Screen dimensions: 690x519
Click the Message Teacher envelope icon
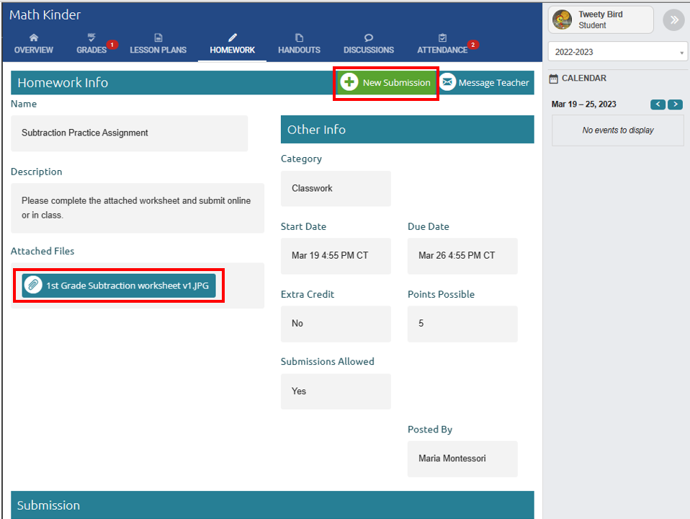447,82
